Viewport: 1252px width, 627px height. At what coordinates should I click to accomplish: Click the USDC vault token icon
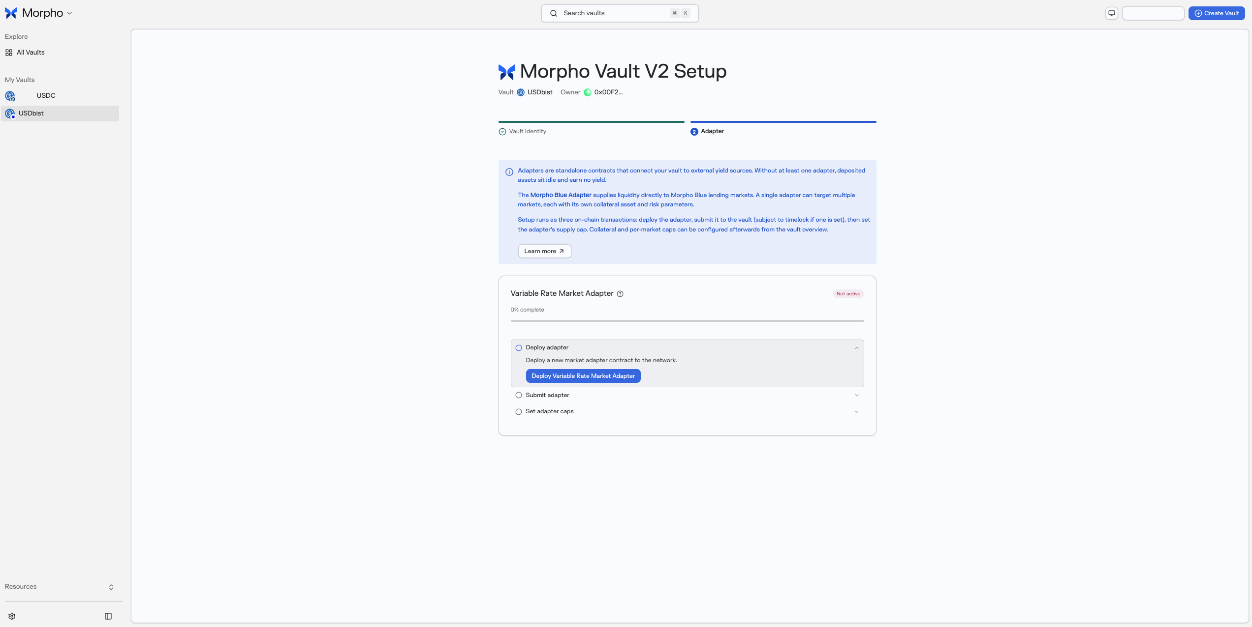10,96
